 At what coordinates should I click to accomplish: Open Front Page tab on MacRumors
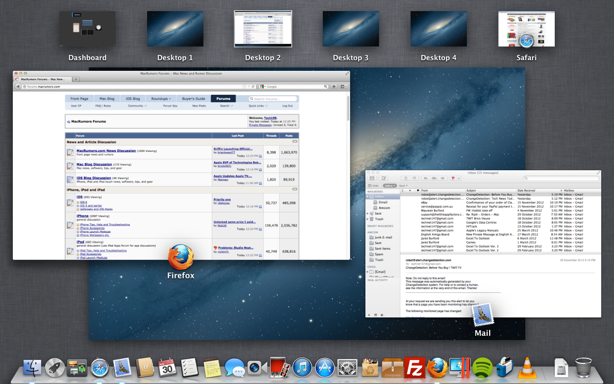pos(79,99)
